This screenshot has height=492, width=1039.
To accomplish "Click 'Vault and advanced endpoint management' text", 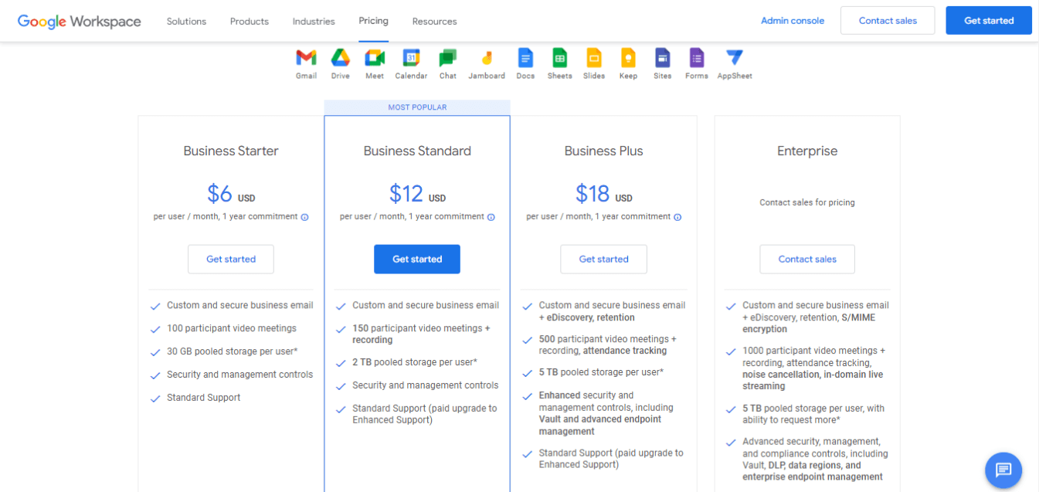I will tap(600, 426).
